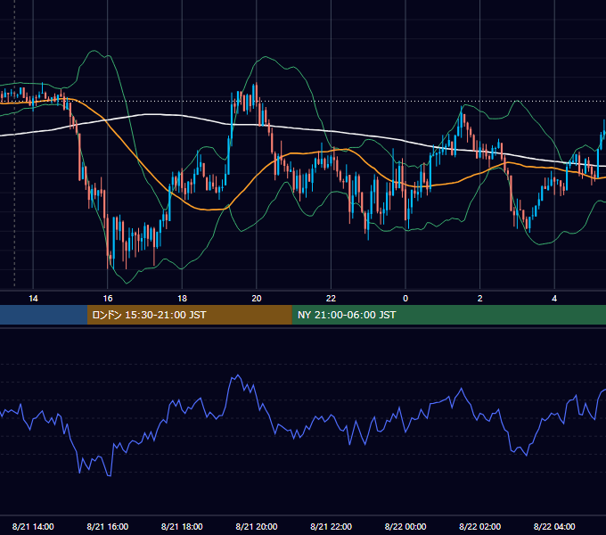Click the blue session bar before London
606x535 pixels.
(x=44, y=315)
